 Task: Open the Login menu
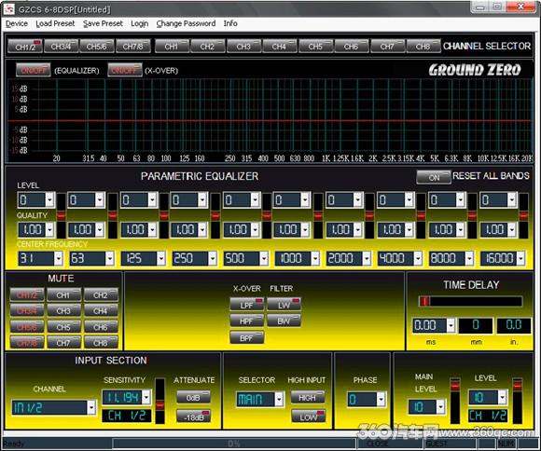coord(139,23)
